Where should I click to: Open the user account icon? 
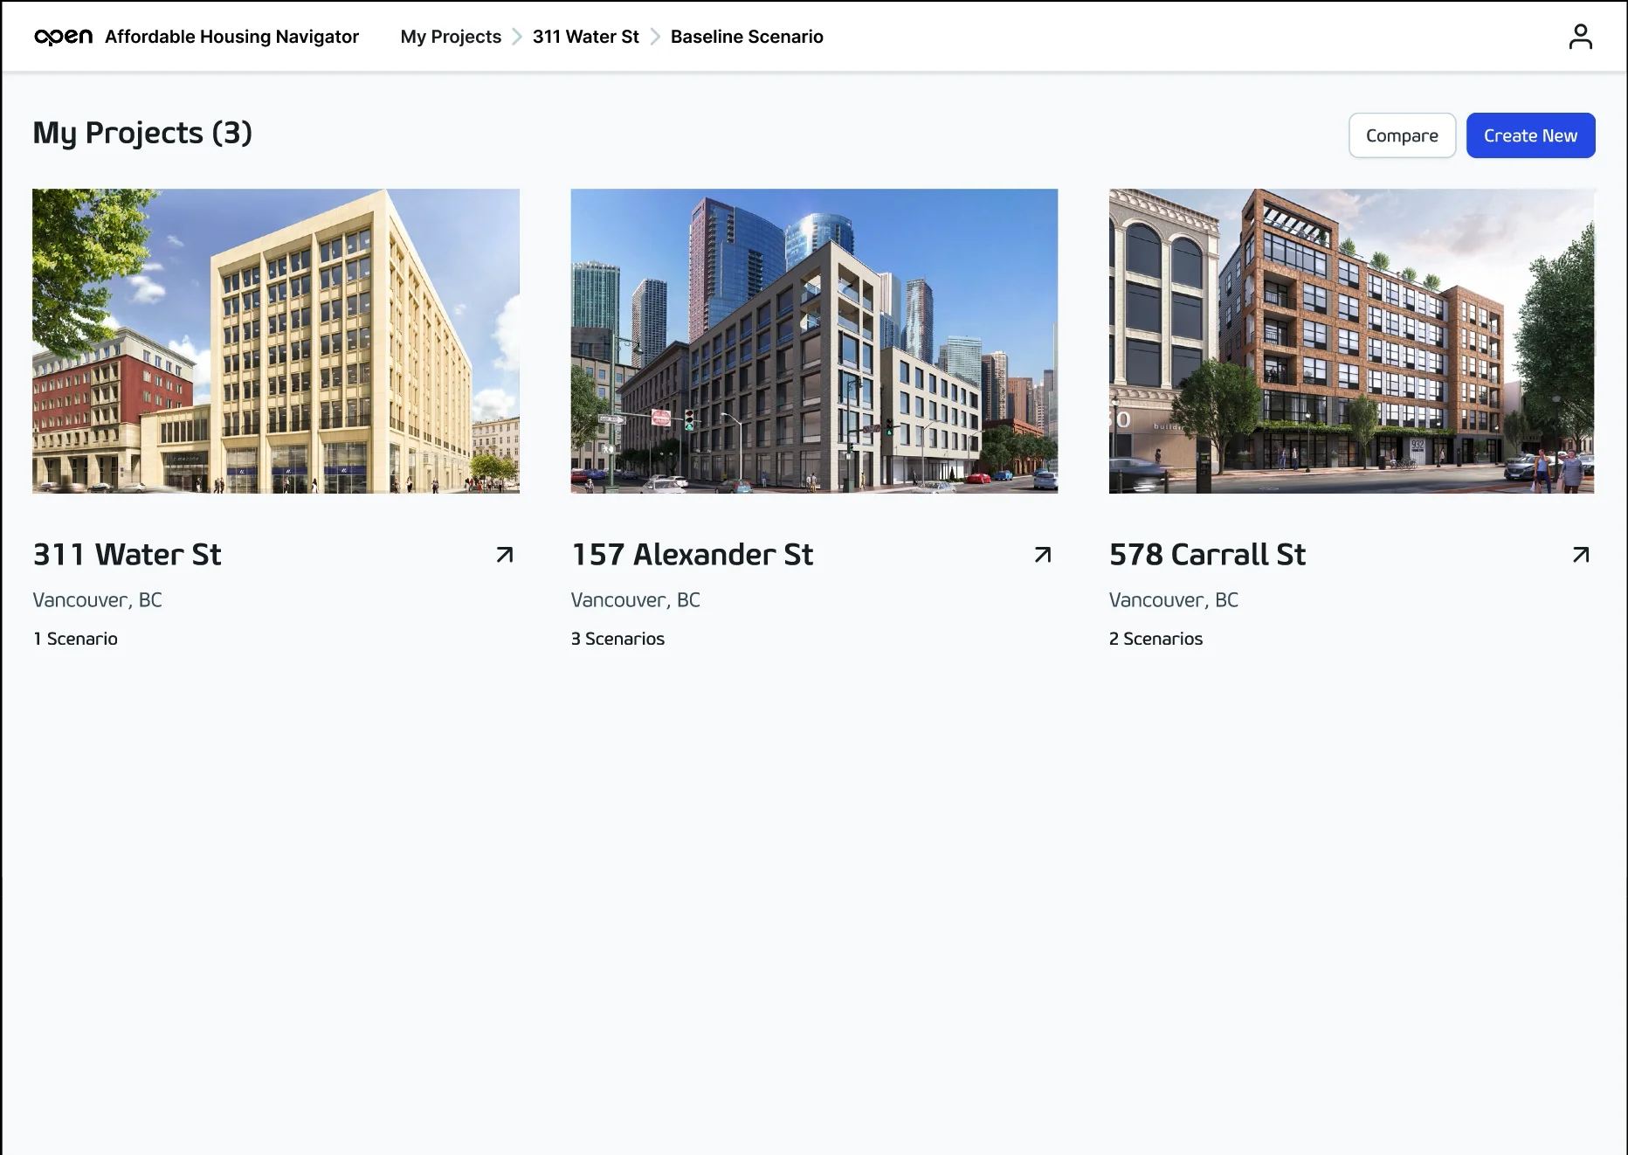click(x=1581, y=36)
